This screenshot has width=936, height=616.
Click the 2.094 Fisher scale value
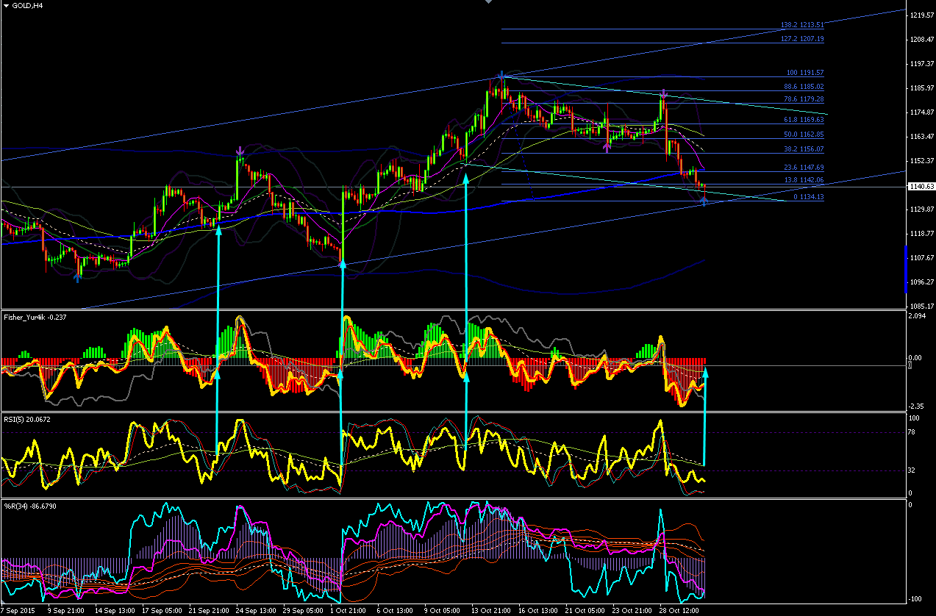[917, 315]
